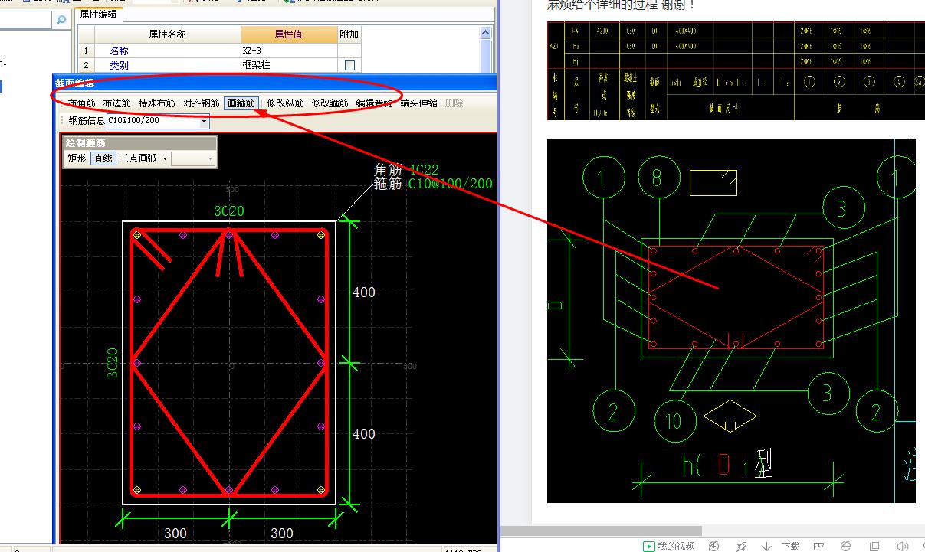Click the 4C22 corner rebar label

point(424,170)
